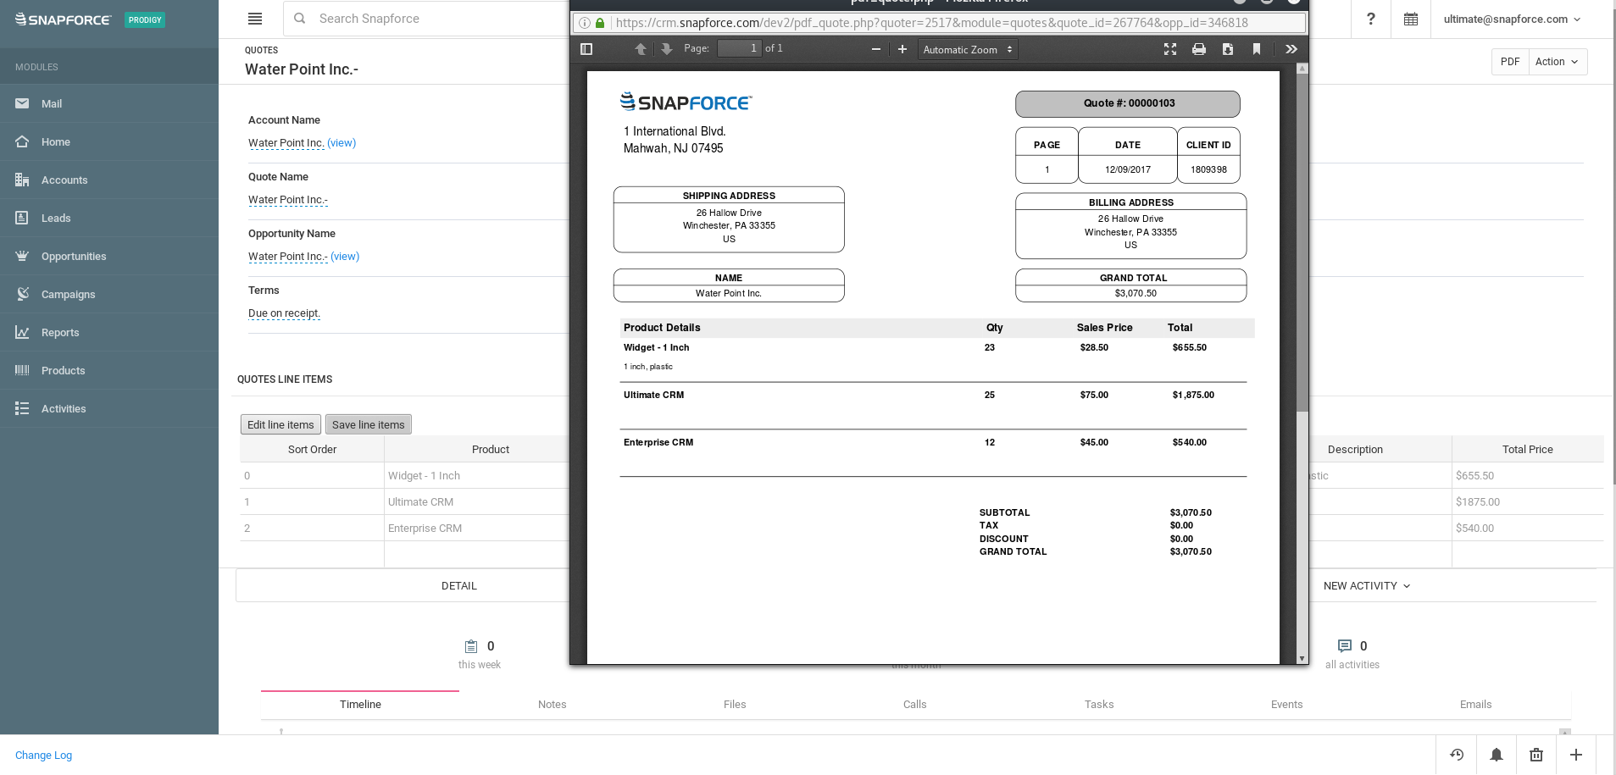Click the all activities counter icon
Screen dimensions: 1616x775
[1344, 646]
